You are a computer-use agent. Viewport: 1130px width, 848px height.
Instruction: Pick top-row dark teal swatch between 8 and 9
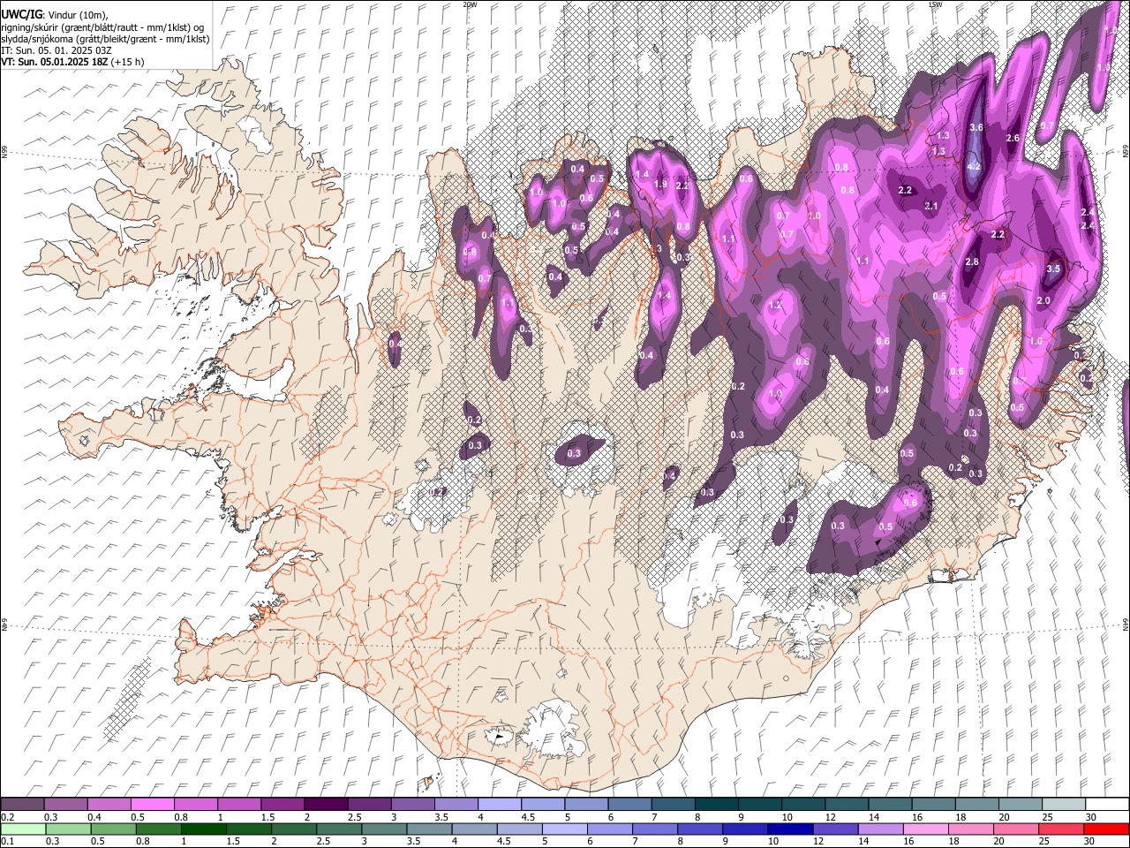click(717, 804)
